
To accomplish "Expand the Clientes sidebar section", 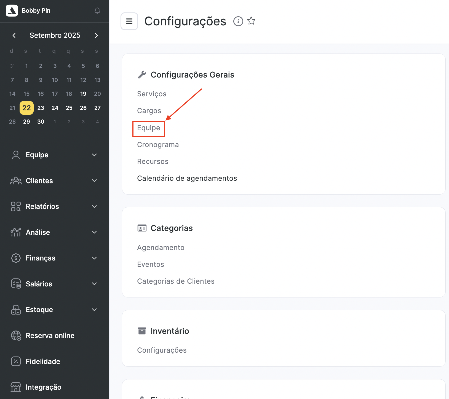I will [54, 181].
